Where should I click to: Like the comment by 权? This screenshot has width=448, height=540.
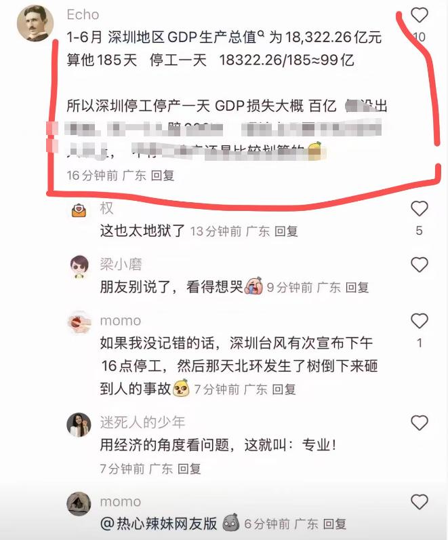click(419, 209)
